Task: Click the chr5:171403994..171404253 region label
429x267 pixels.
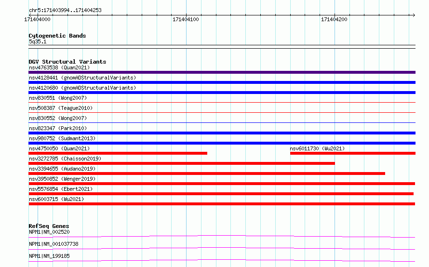Action: coord(65,10)
